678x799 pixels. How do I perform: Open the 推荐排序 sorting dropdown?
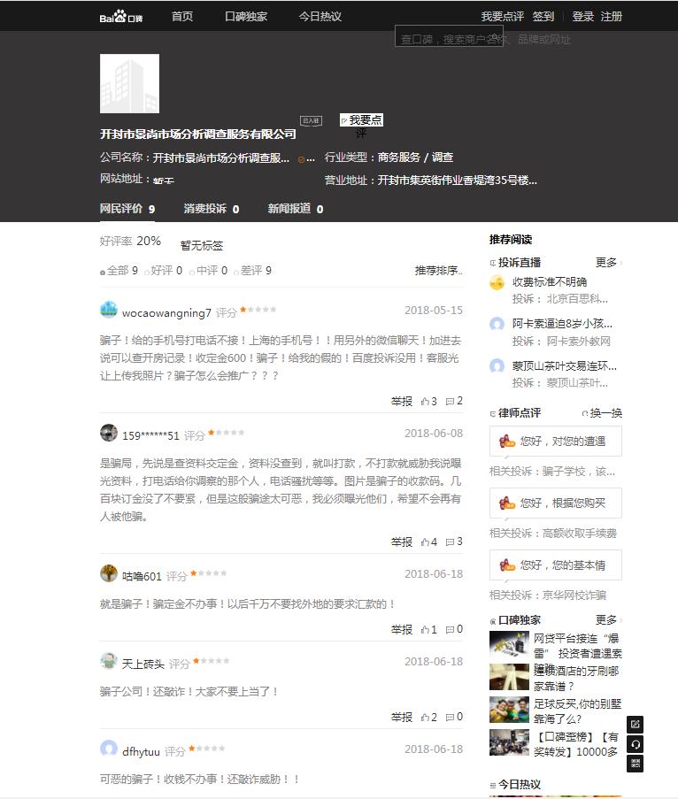(438, 271)
